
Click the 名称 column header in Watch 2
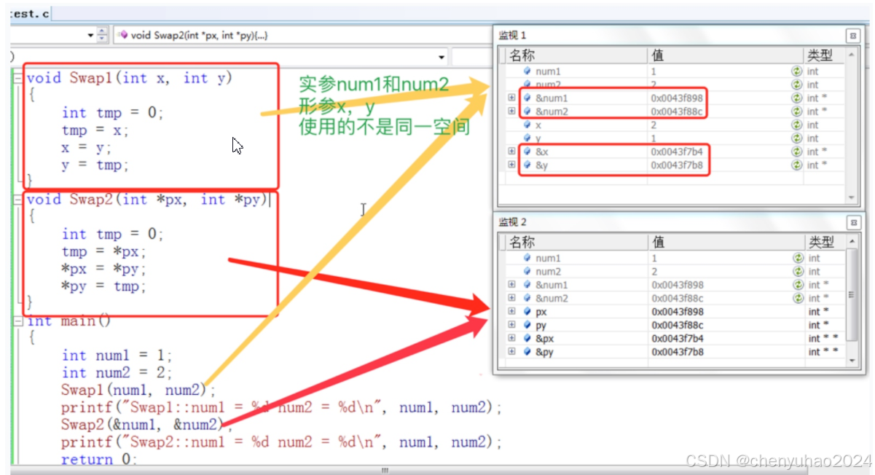(x=576, y=243)
